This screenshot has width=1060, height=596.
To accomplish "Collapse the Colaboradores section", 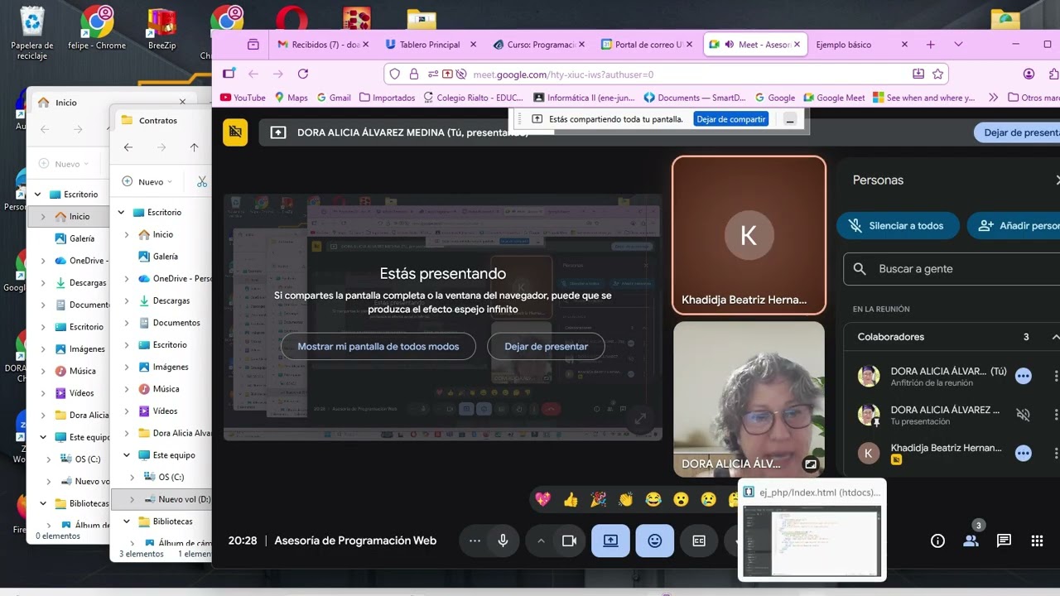I will click(x=1055, y=337).
